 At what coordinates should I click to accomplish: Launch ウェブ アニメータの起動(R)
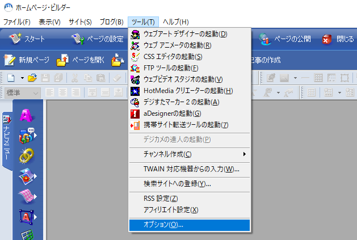pyautogui.click(x=190, y=45)
